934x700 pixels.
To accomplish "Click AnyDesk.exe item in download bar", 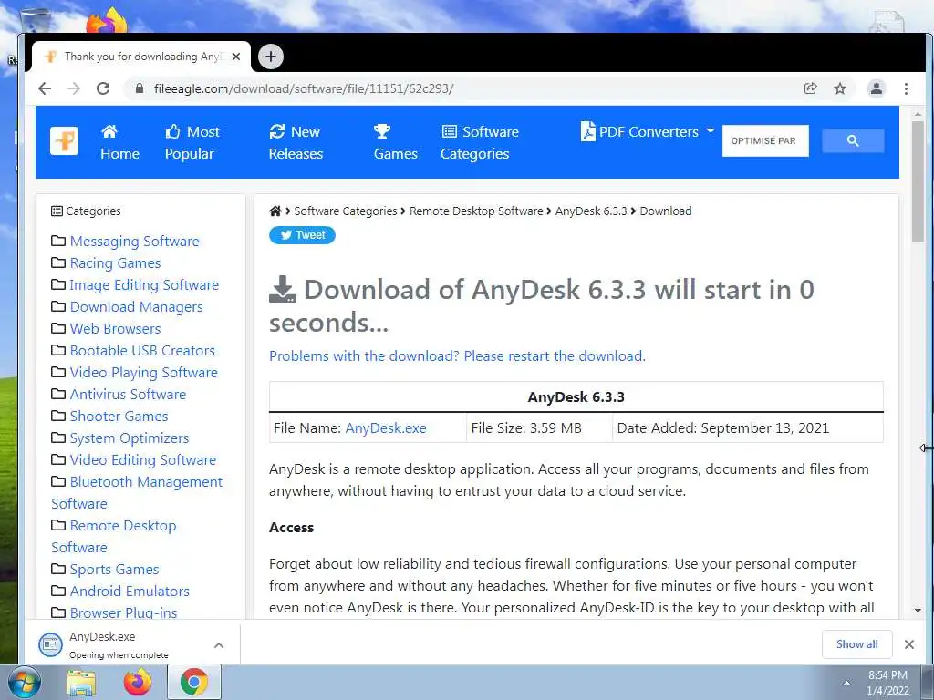I will [x=119, y=644].
